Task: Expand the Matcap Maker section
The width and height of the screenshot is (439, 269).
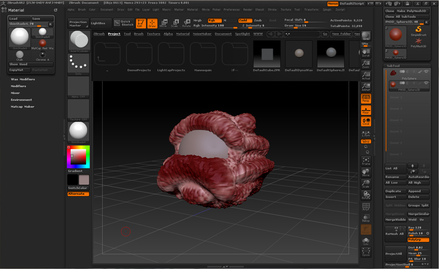Action: coord(22,106)
